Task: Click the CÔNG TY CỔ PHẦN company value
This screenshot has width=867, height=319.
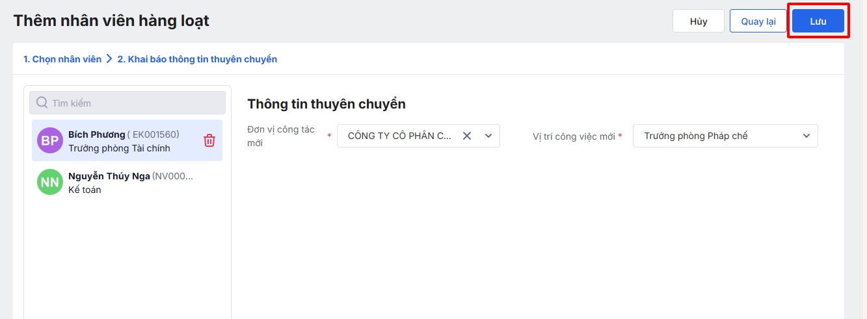Action: (x=399, y=136)
